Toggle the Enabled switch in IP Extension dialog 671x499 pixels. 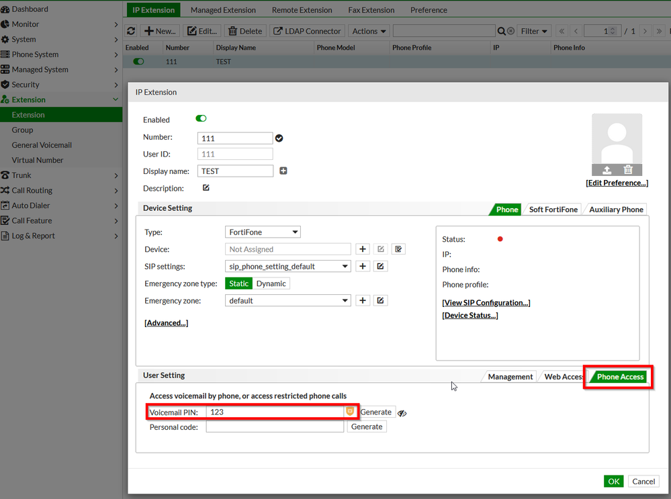point(201,119)
